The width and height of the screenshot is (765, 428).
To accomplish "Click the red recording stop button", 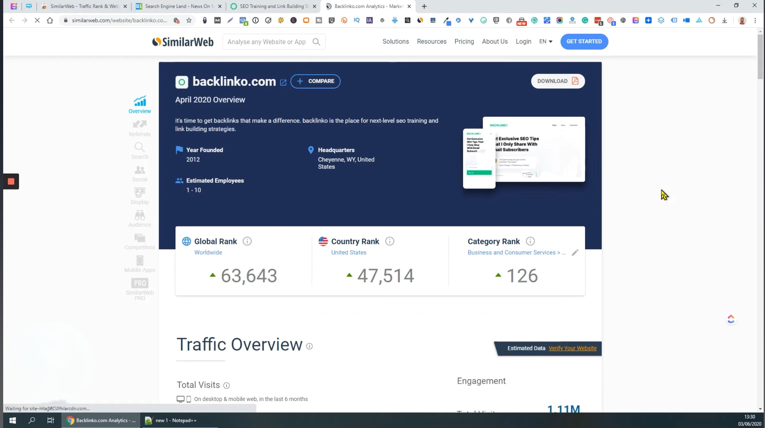I will tap(11, 182).
